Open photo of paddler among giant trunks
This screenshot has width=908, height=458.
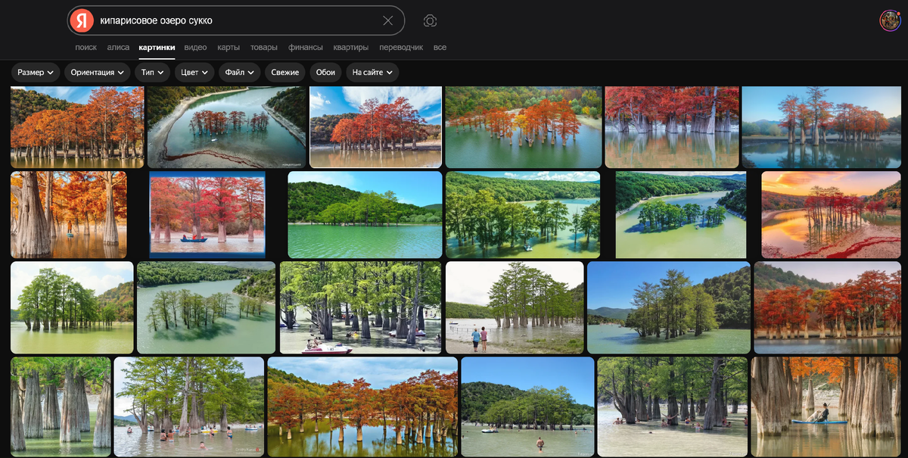(826, 407)
